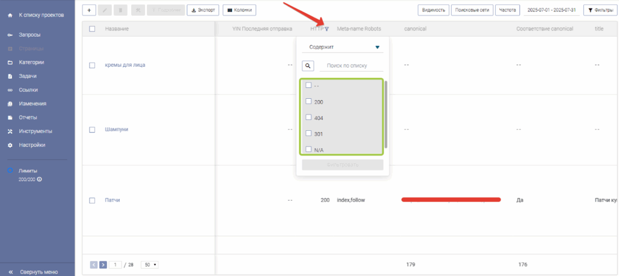The height and width of the screenshot is (276, 619).
Task: Check the 200 status code checkbox
Action: click(x=308, y=102)
